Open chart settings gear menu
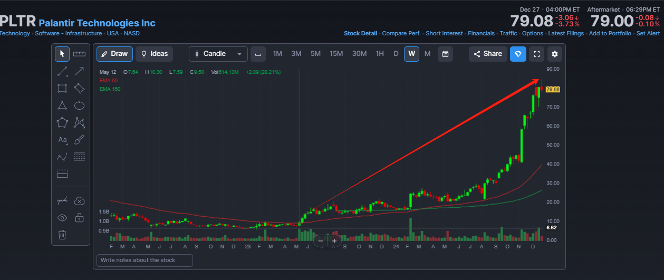This screenshot has height=280, width=664. [555, 54]
